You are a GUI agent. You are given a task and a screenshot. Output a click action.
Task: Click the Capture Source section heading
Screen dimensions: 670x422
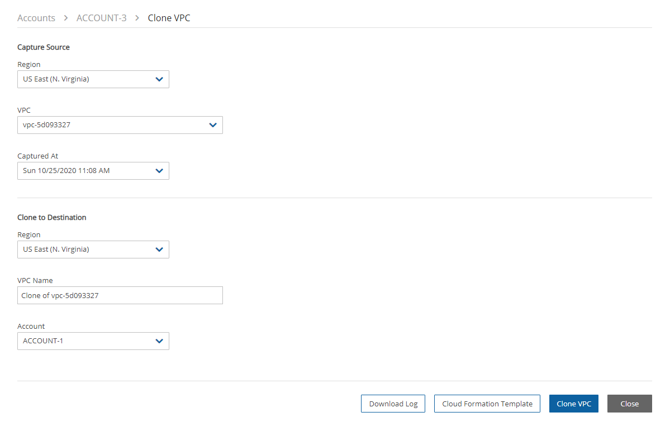pos(44,47)
